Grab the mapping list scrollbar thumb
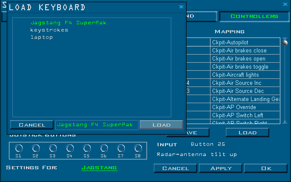This screenshot has height=182, width=291. pyautogui.click(x=285, y=43)
